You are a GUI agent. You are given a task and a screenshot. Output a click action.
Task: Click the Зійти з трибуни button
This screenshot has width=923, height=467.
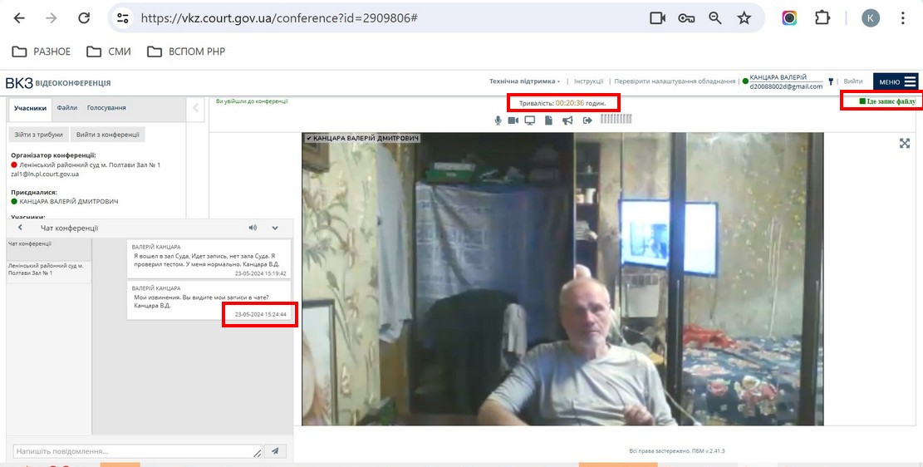point(39,135)
